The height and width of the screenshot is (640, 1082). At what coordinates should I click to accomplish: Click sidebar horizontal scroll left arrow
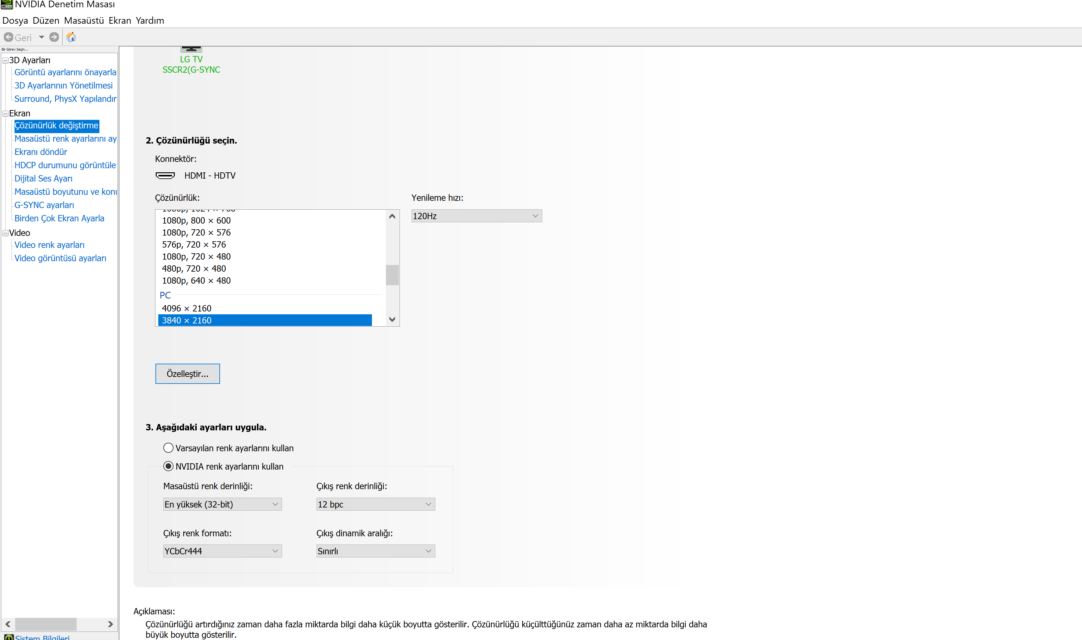point(8,624)
